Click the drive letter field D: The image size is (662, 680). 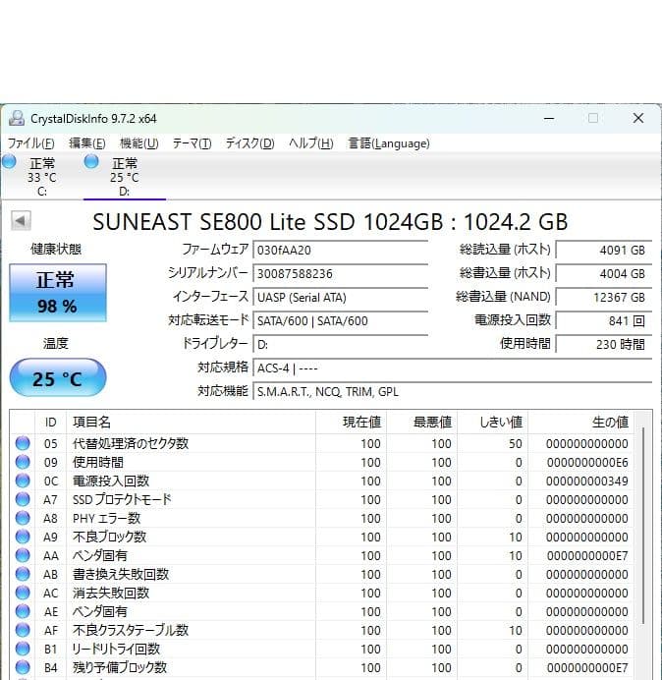coord(340,344)
